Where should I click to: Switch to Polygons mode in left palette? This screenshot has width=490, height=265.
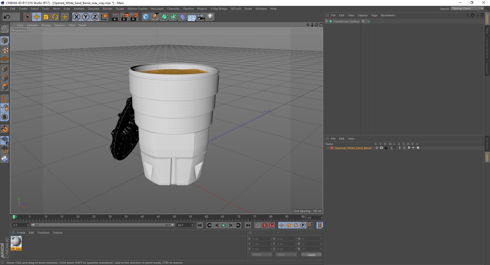5,87
